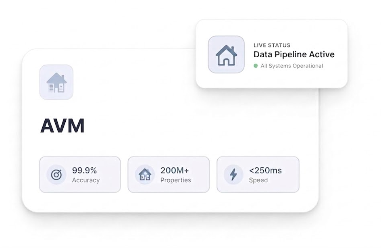
Task: Click the Accuracy label
Action: 85,180
